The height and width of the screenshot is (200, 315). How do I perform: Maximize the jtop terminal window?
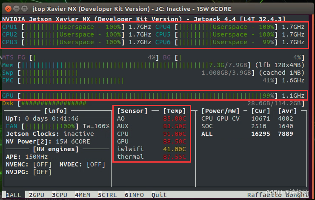point(25,8)
